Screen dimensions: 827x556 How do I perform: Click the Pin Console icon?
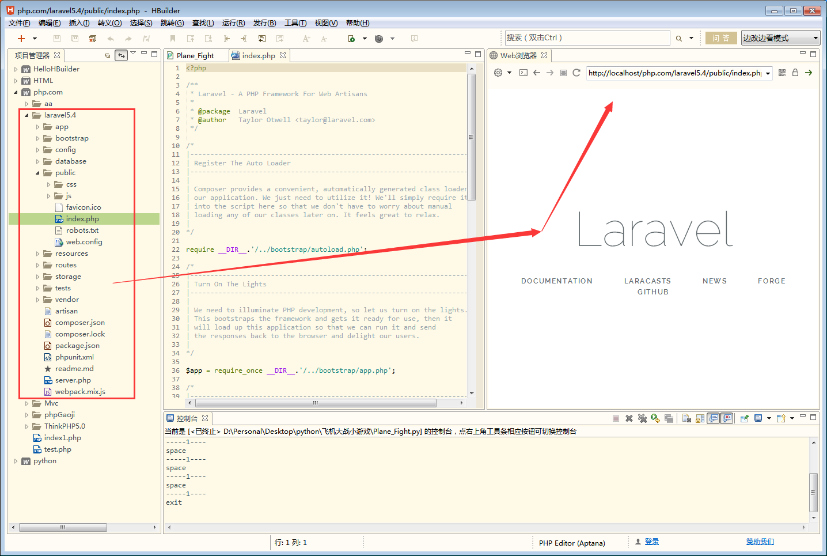[x=745, y=418]
